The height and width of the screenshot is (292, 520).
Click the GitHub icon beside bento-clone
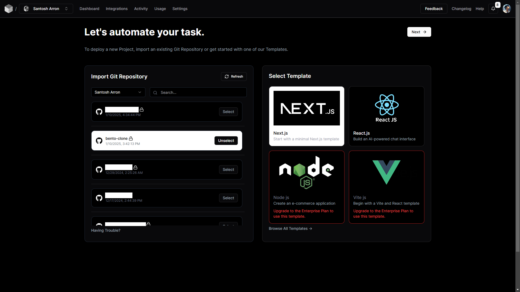coord(99,141)
